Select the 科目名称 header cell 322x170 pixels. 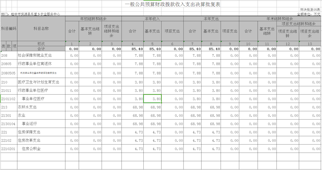(41, 28)
